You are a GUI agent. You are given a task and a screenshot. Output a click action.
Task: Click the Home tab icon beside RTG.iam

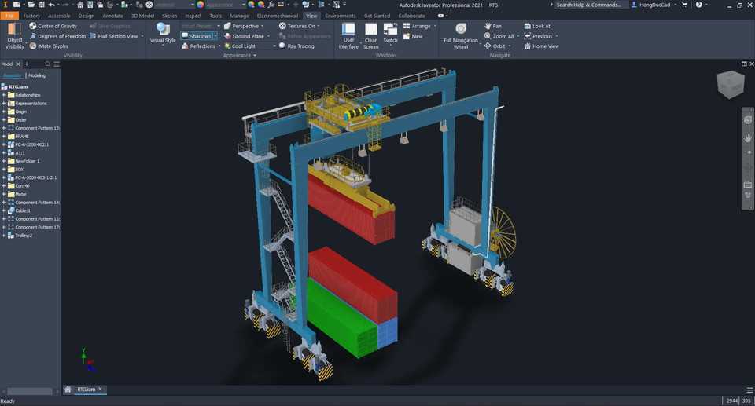pyautogui.click(x=68, y=390)
